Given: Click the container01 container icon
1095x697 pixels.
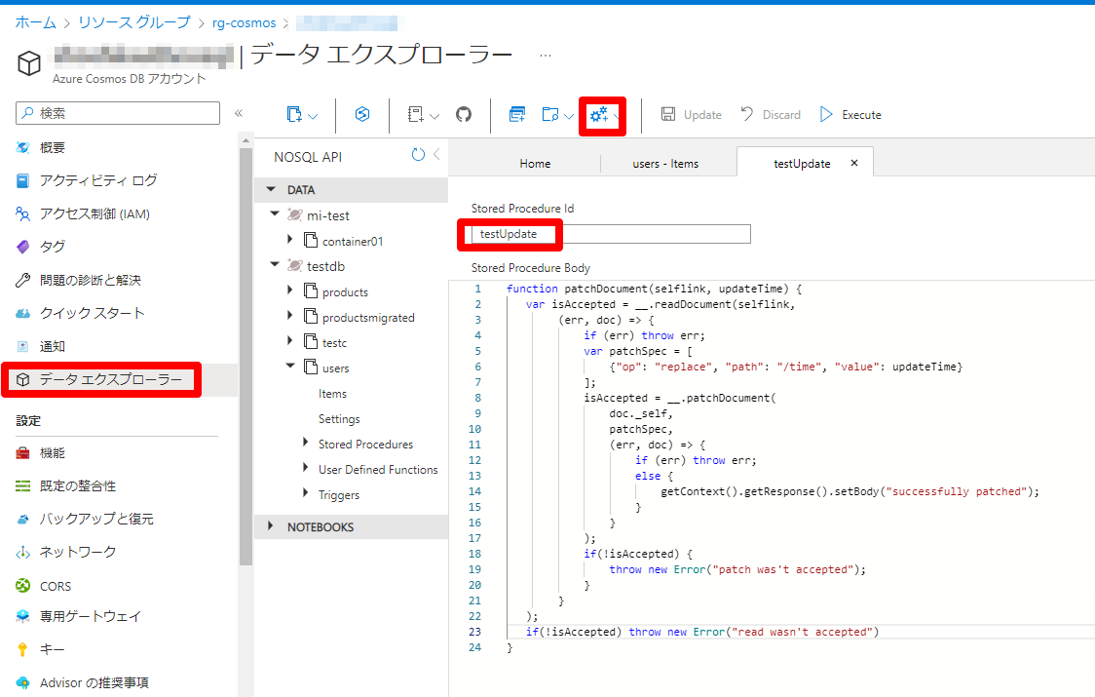Looking at the screenshot, I should [x=311, y=240].
